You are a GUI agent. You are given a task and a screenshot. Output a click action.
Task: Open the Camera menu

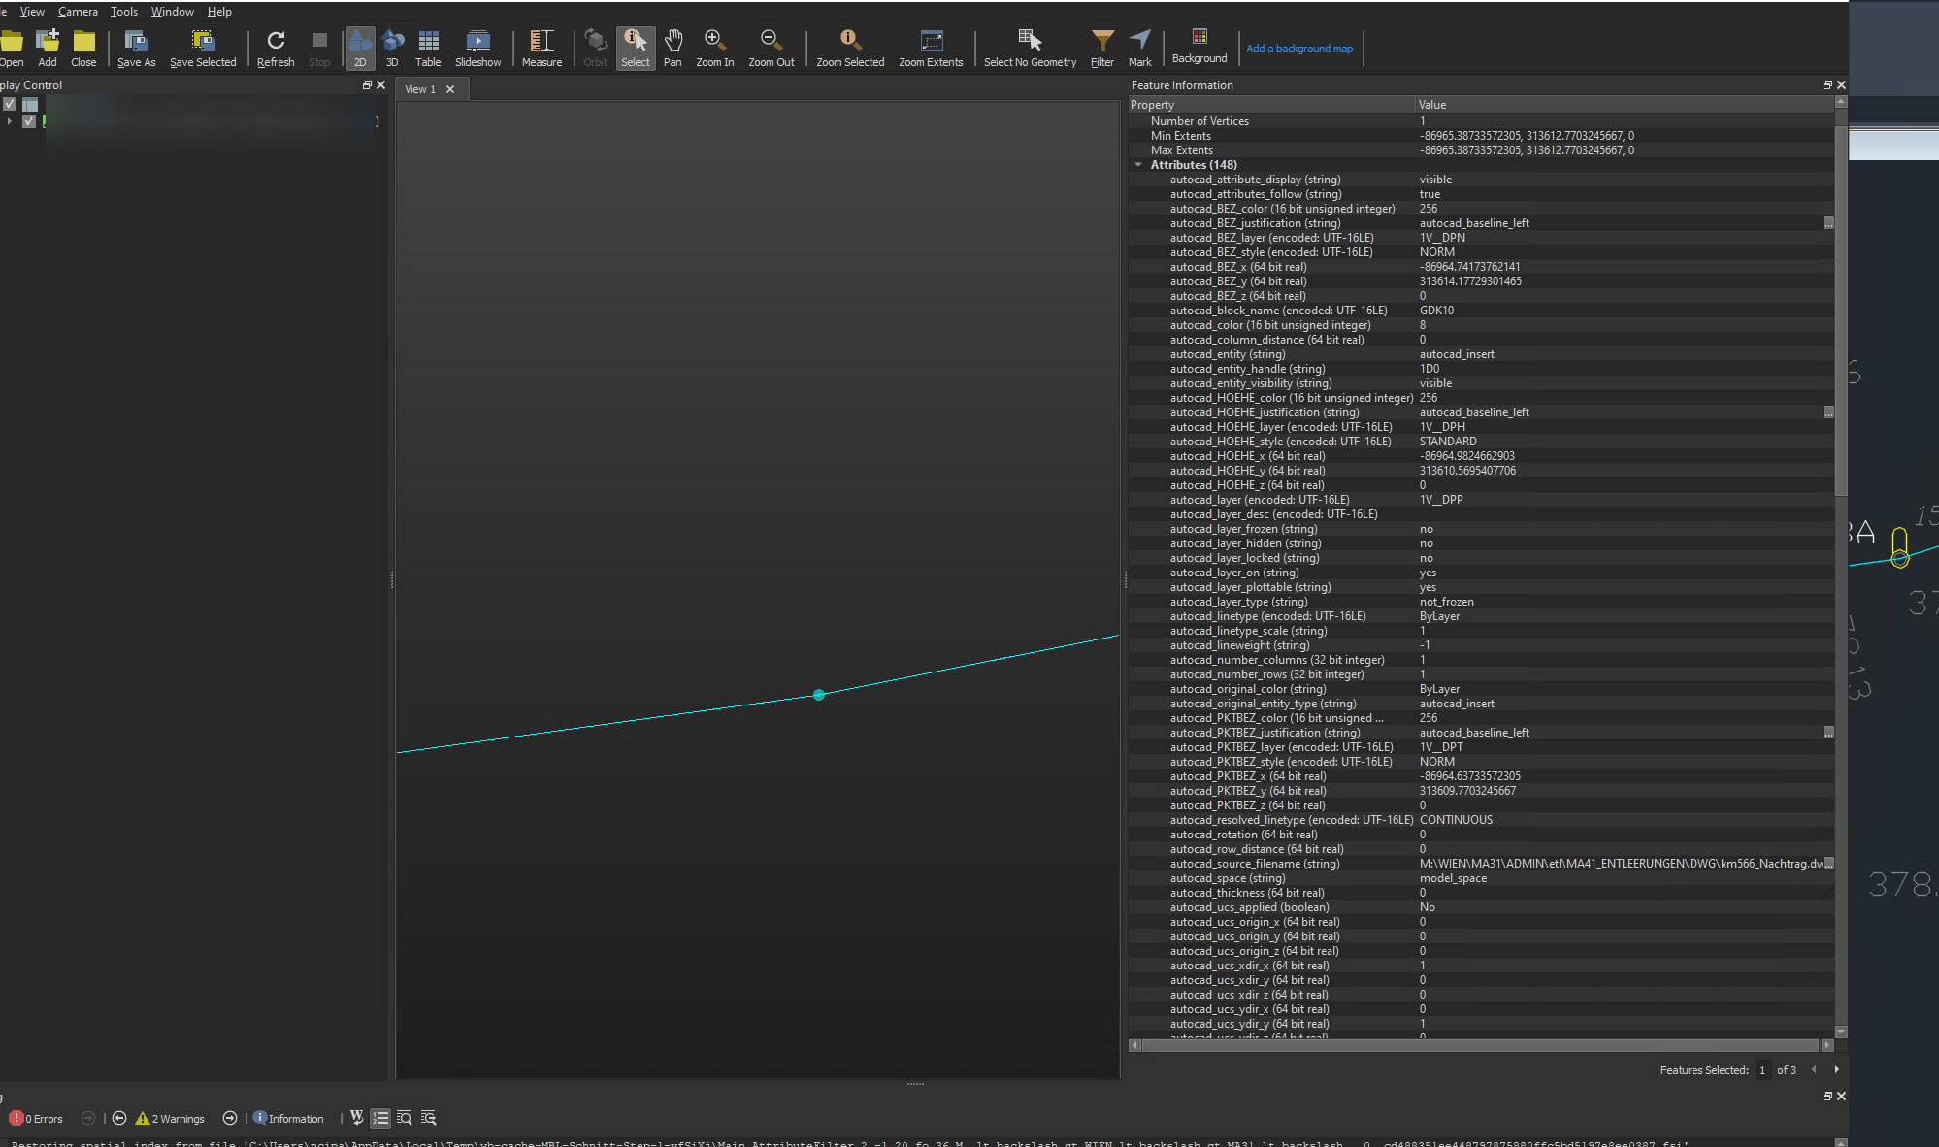tap(78, 12)
